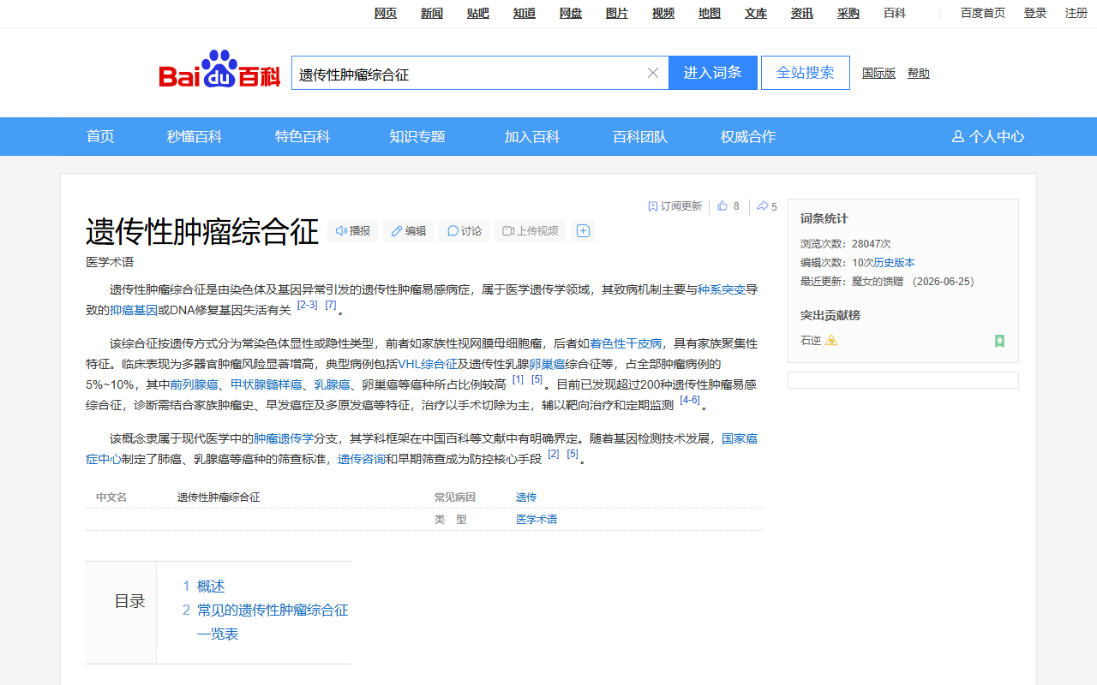Click the 播报 audio playback button
This screenshot has width=1097, height=685.
point(353,231)
